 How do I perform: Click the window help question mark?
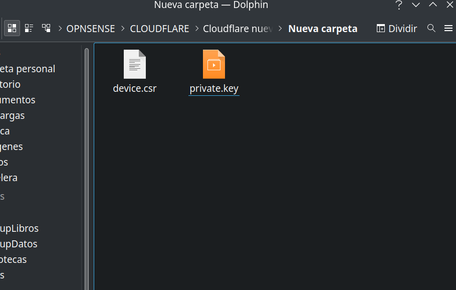coord(399,5)
